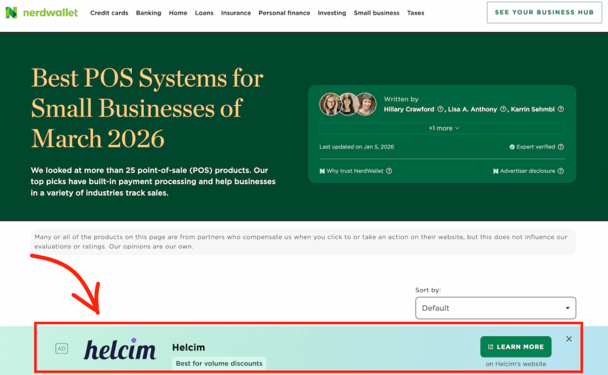Click LEARN MORE on the Helcim ad
Image resolution: width=608 pixels, height=375 pixels.
[x=515, y=347]
